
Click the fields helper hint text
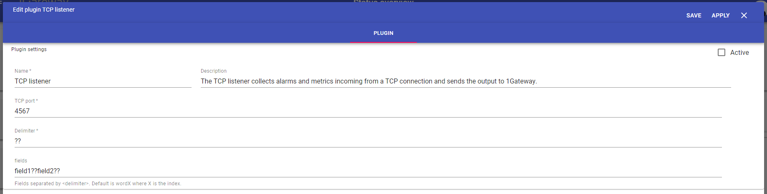coord(98,184)
